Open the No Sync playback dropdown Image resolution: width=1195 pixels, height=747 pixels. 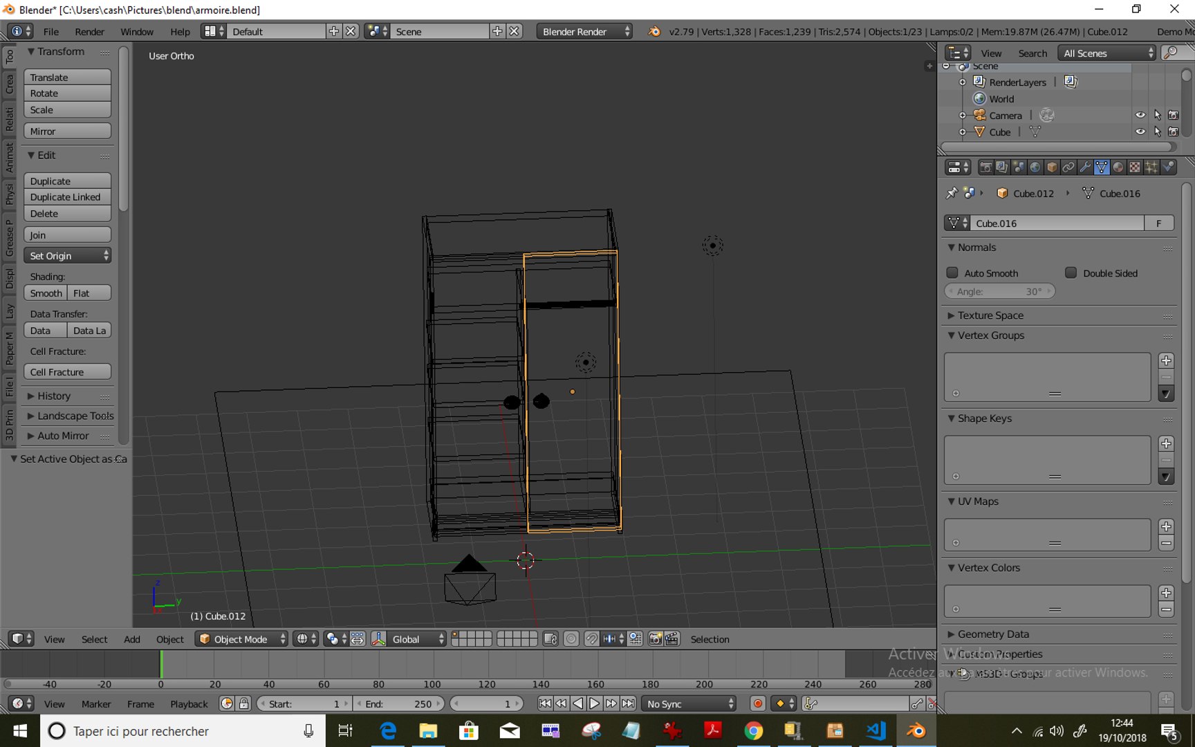pyautogui.click(x=689, y=703)
